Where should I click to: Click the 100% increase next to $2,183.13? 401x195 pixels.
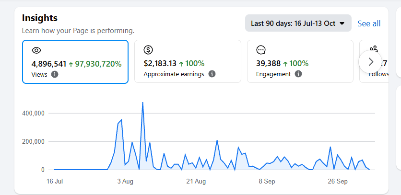click(195, 63)
